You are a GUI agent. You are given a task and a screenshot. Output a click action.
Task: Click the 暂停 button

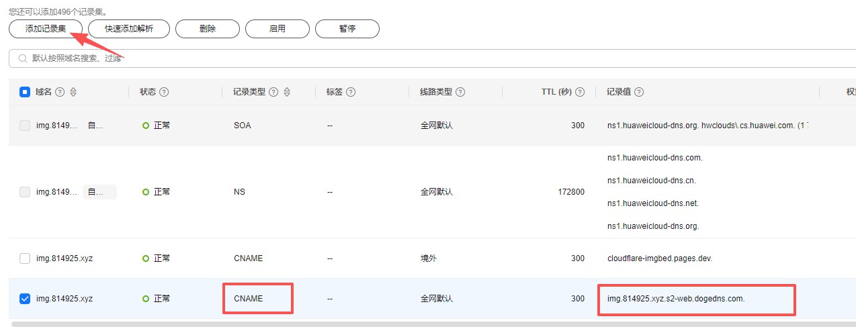coord(347,29)
